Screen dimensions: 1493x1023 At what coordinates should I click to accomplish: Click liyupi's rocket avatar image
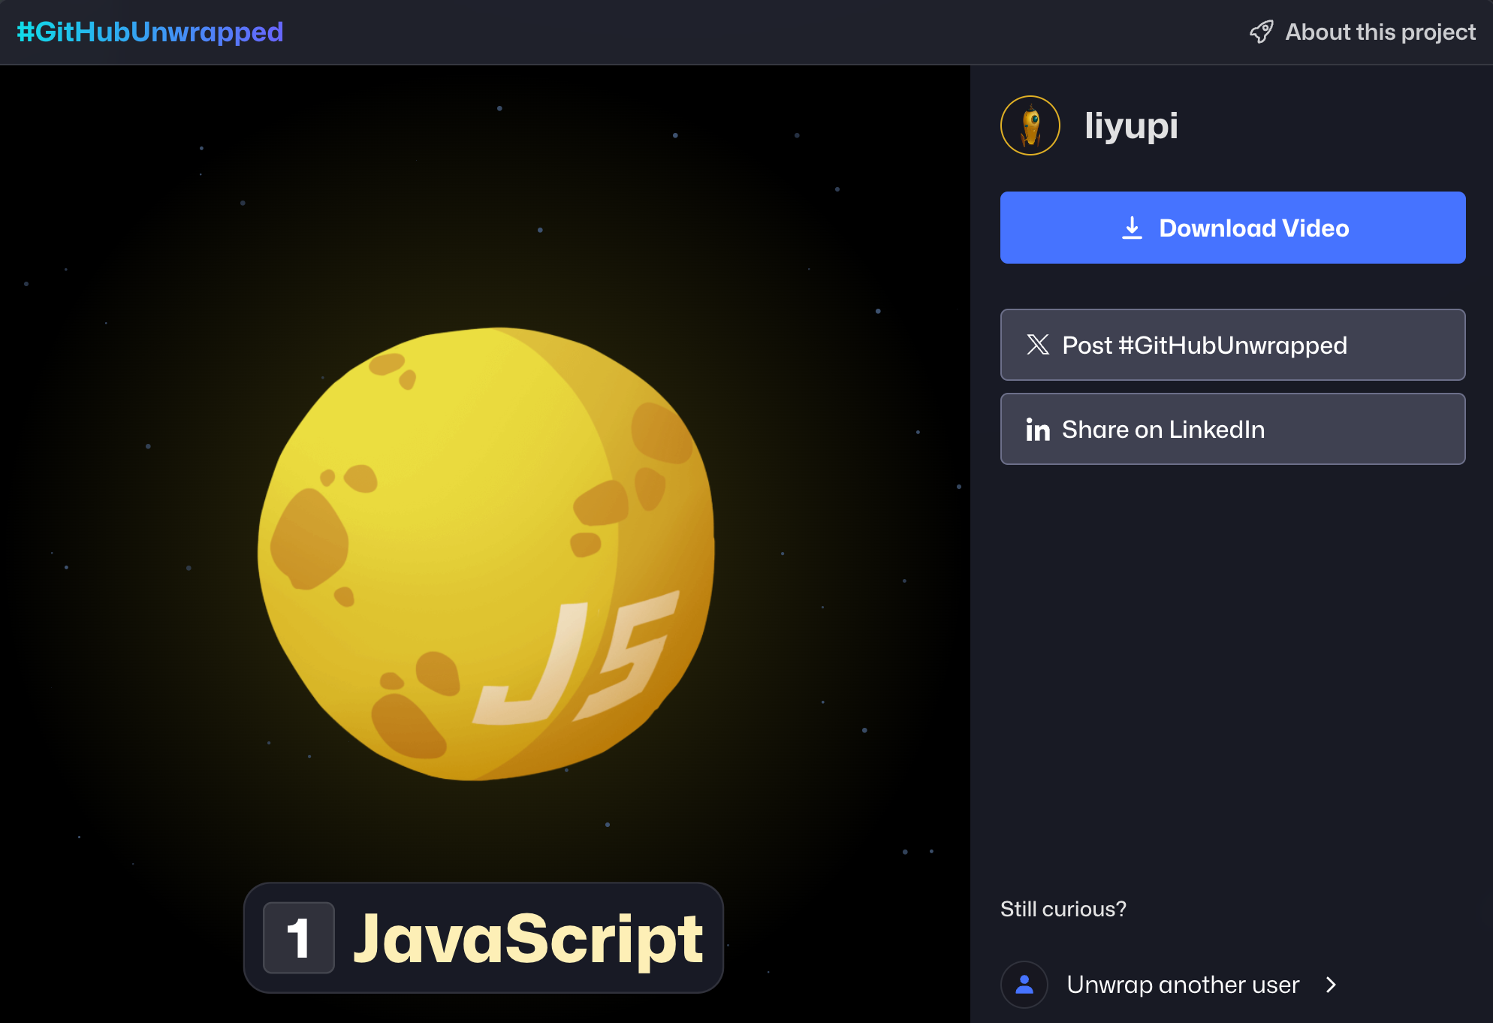1030,125
